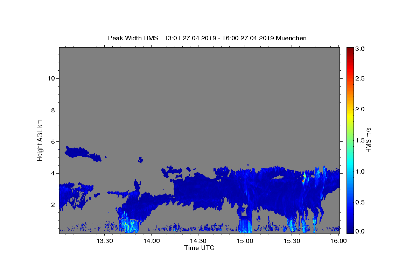Click the height tick label 4
Viewport: 420px width, 280px height.
coord(53,173)
